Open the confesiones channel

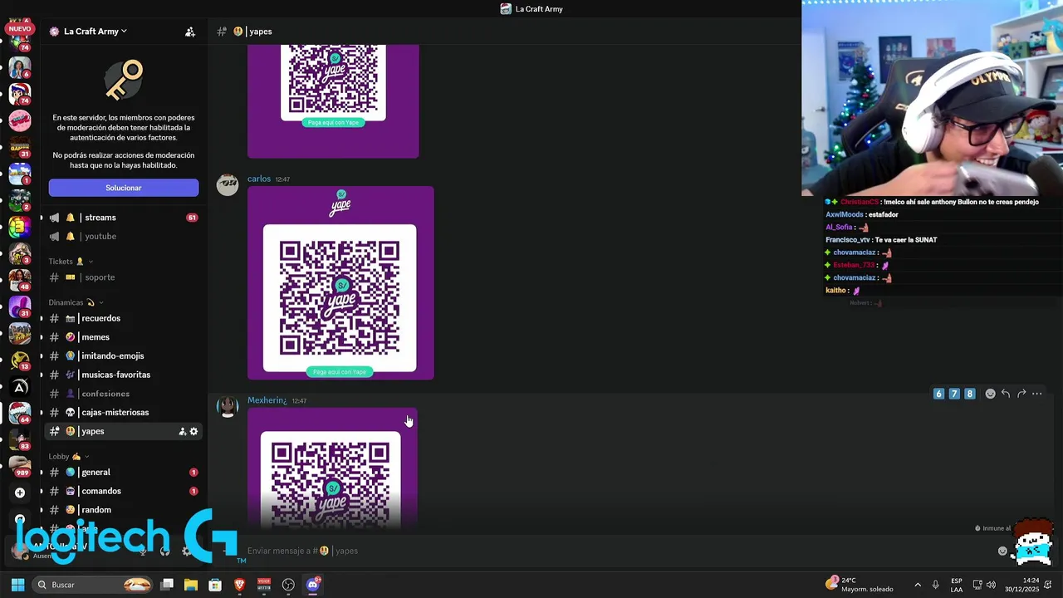(x=123, y=394)
